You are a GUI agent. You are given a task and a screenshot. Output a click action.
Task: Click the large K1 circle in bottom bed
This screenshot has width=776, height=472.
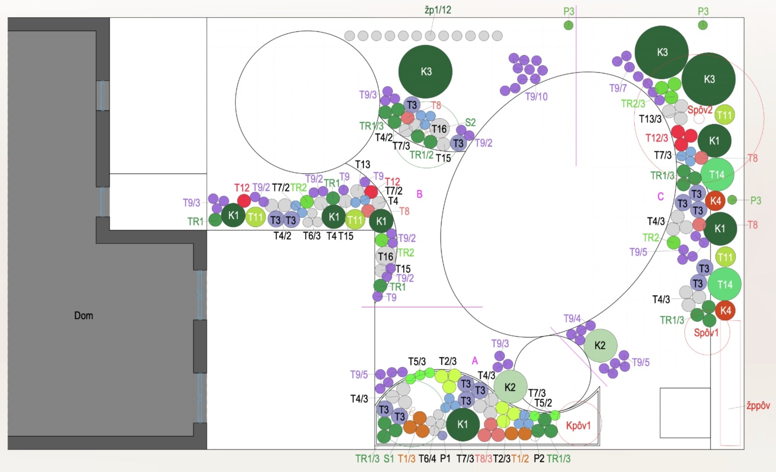pos(462,424)
